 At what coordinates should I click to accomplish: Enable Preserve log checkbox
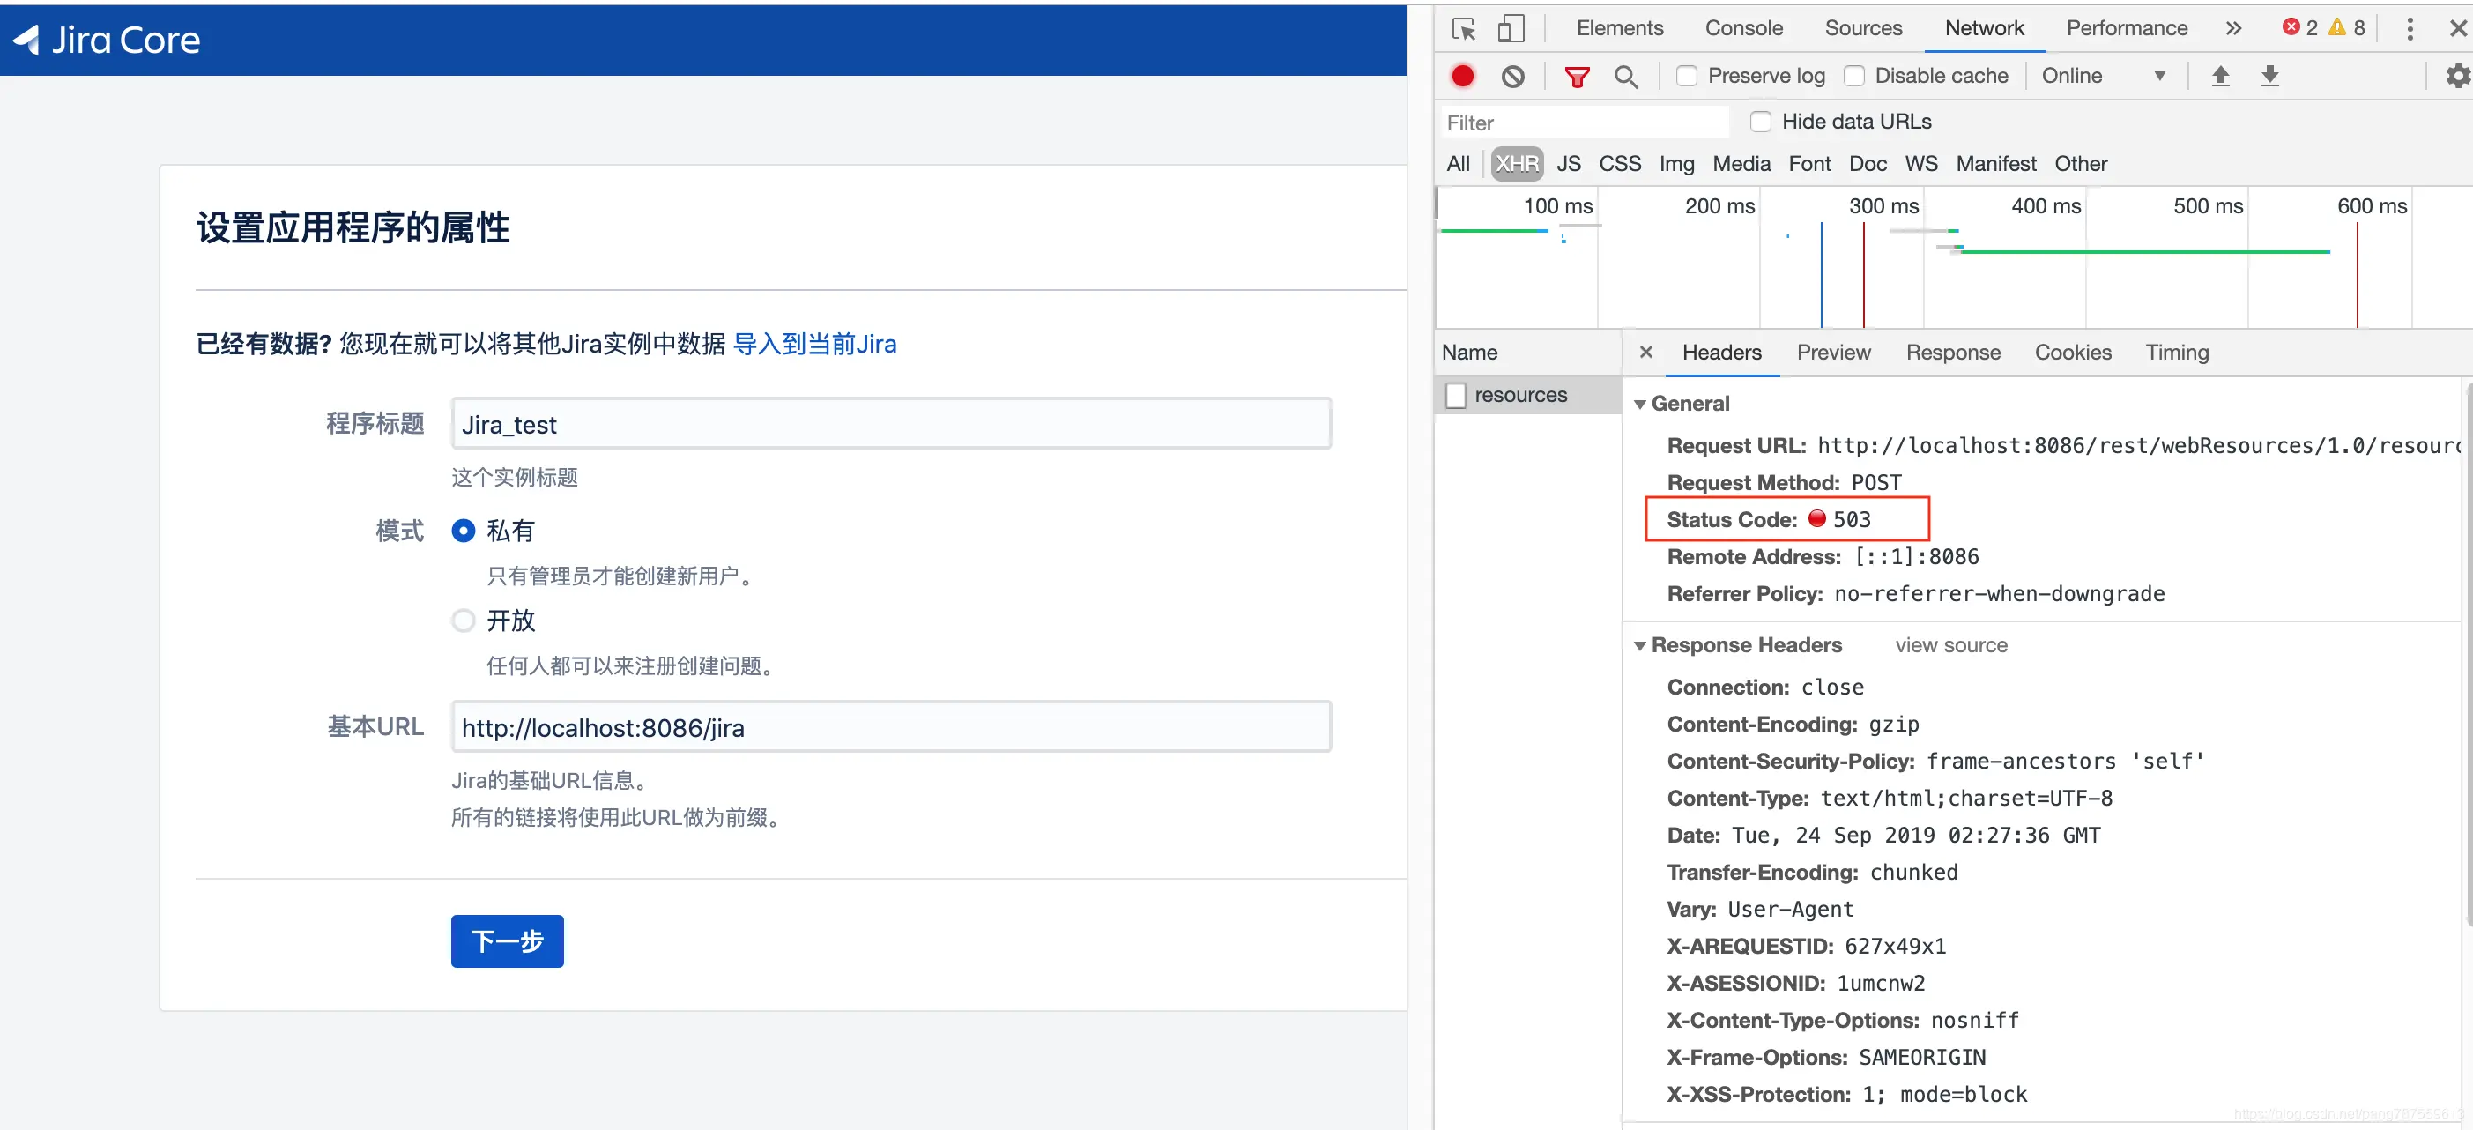tap(1687, 76)
